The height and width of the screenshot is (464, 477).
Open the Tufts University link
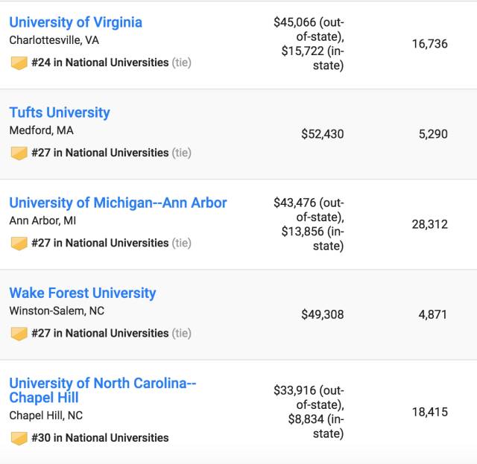tap(60, 112)
